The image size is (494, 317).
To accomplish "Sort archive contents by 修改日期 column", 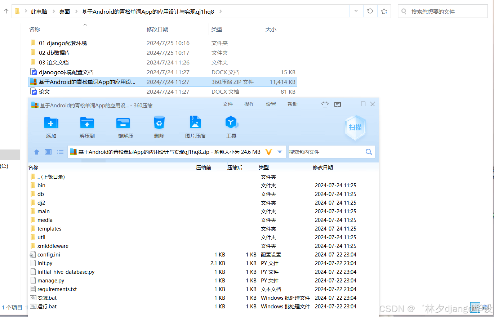I will [323, 168].
